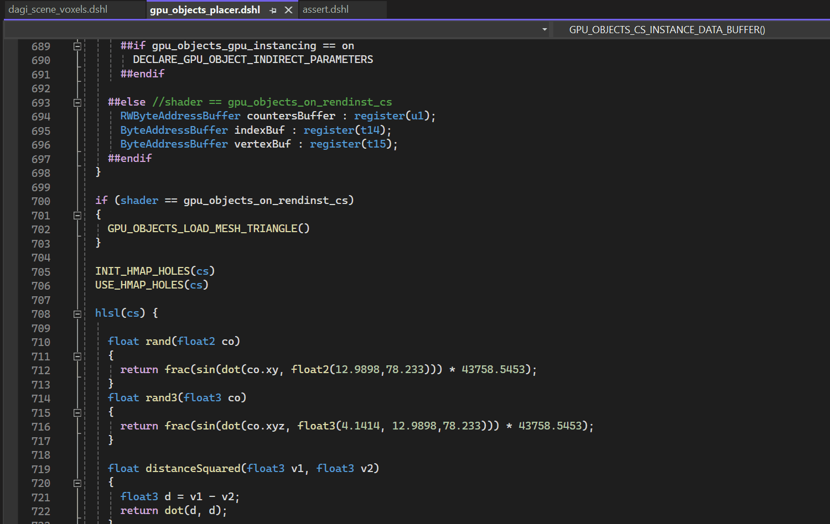Collapse the hlsl(cs) block at line 708

77,313
